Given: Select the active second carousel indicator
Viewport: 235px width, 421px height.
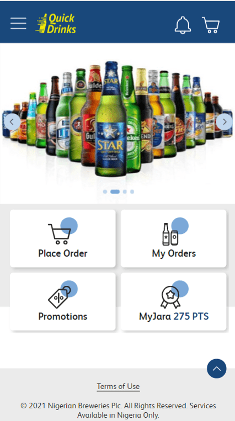Looking at the screenshot, I should pyautogui.click(x=115, y=191).
